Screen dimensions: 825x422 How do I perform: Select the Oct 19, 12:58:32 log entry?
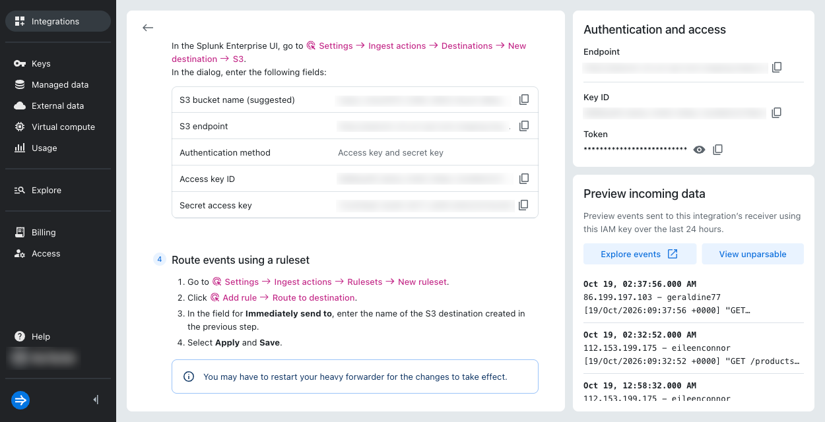coord(694,392)
